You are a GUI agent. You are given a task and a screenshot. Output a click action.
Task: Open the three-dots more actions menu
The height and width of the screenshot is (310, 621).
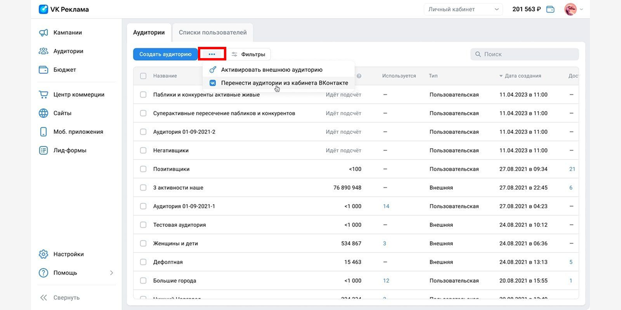tap(212, 54)
